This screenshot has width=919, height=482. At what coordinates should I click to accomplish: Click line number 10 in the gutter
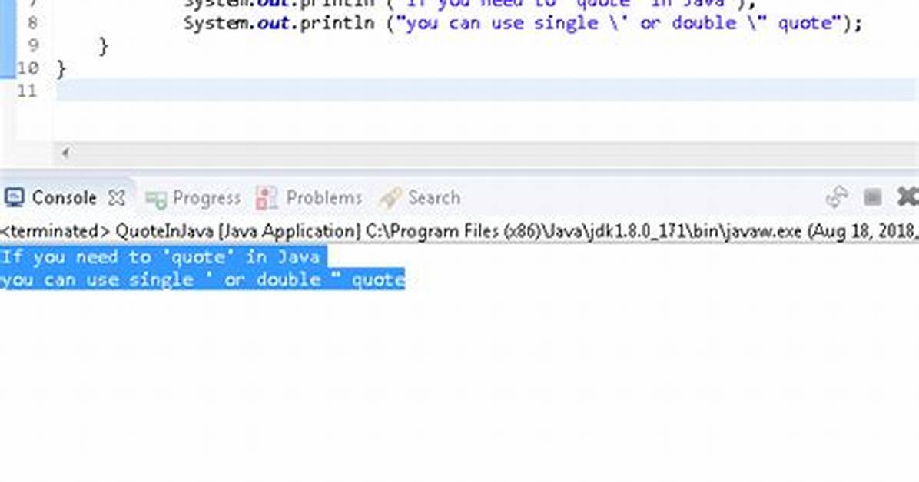(x=27, y=68)
